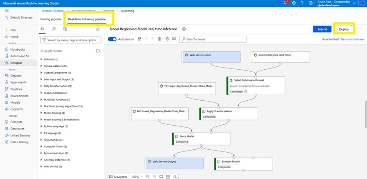Viewport: 367px width, 179px height.
Task: Click the Deploy button
Action: click(344, 29)
